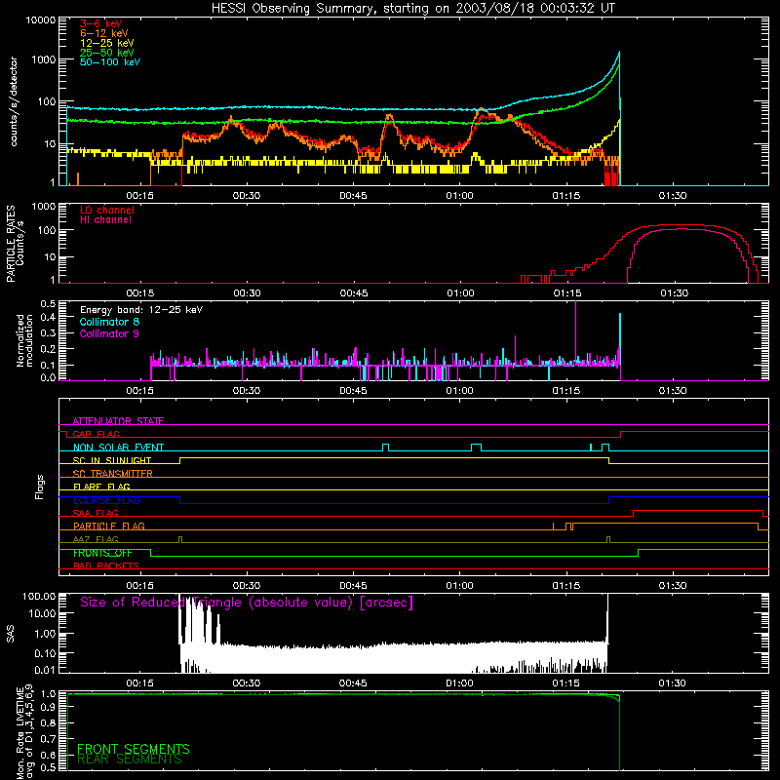
Task: Click the 01:30 tick under the counts plot
Action: pyautogui.click(x=673, y=196)
